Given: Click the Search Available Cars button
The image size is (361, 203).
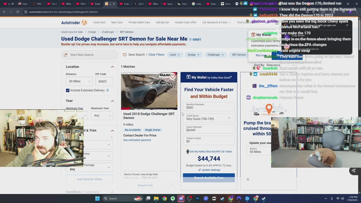Looking at the screenshot, I should click(x=209, y=178).
